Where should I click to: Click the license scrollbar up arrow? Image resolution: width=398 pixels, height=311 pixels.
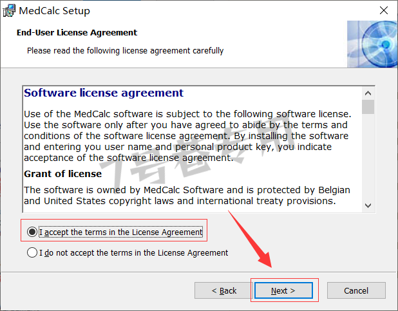click(368, 93)
